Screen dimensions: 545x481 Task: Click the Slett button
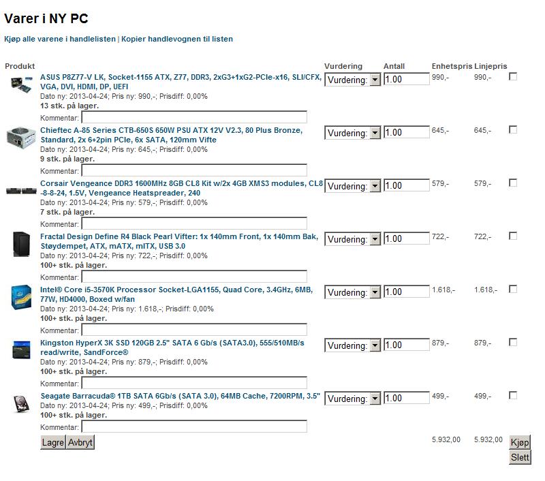pyautogui.click(x=520, y=457)
